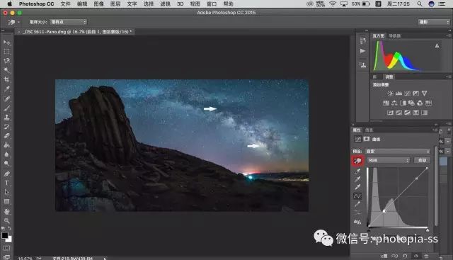Select the Blur tool

click(x=6, y=154)
